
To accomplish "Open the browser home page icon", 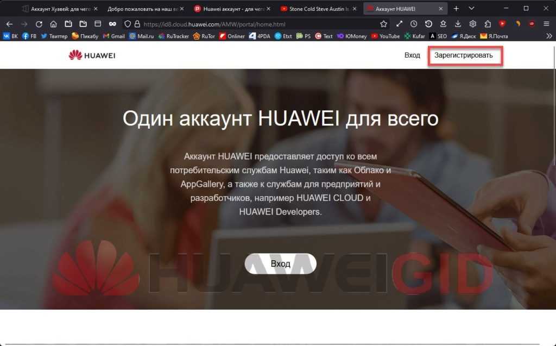I will [x=53, y=24].
